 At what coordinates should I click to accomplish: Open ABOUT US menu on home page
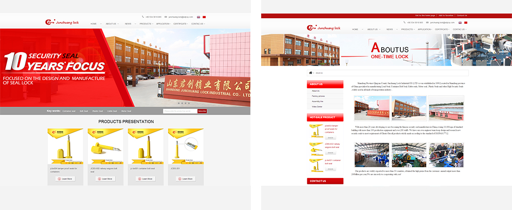coord(111,24)
